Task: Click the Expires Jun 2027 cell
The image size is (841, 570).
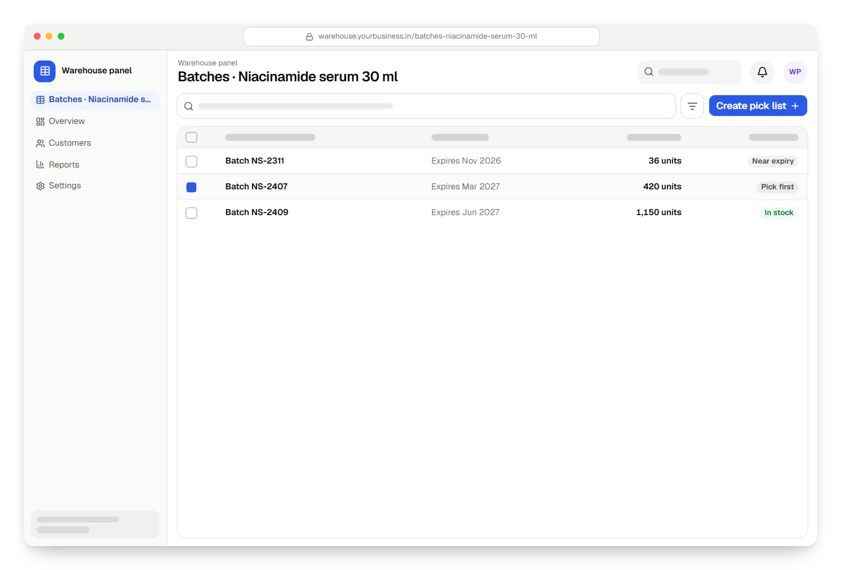Action: point(465,212)
